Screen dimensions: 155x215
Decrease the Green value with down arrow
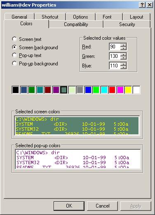123,58
